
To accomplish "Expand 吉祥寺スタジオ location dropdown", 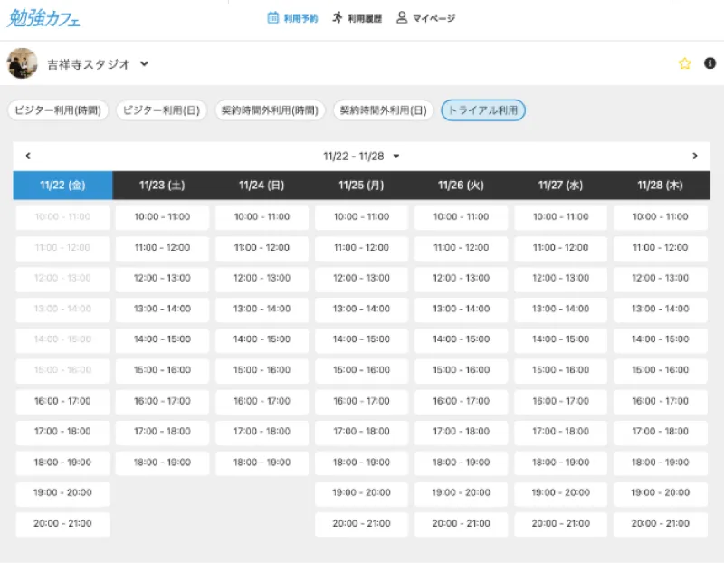I will click(144, 63).
